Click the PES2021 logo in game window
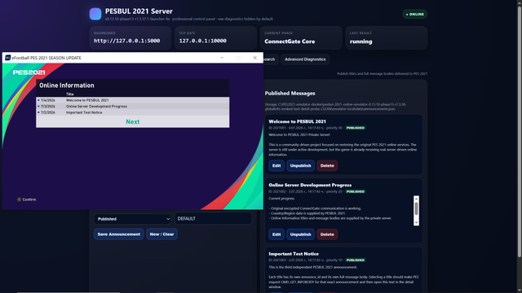Image resolution: width=522 pixels, height=293 pixels. 29,72
